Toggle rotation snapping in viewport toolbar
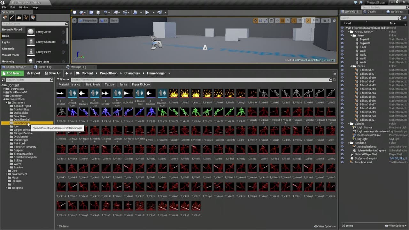This screenshot has height=230, width=409. click(x=294, y=20)
